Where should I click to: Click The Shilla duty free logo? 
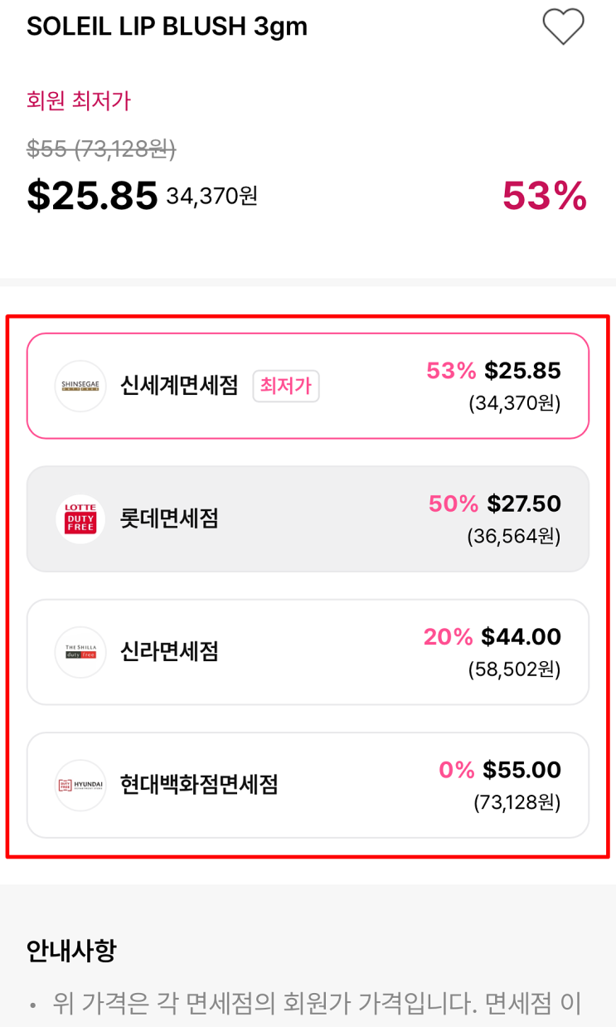(x=80, y=652)
